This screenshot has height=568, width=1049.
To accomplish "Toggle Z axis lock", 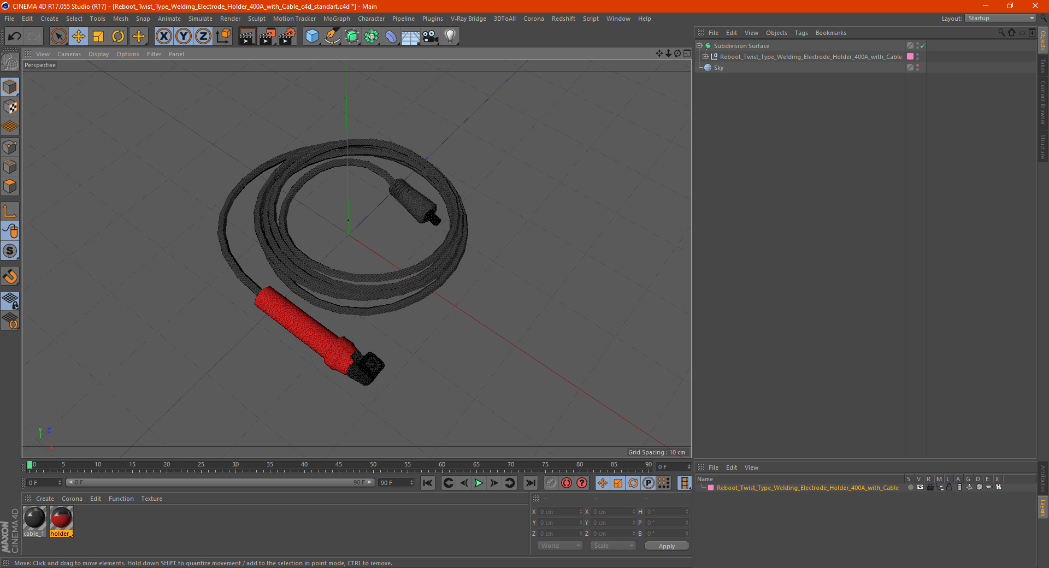I will pyautogui.click(x=203, y=37).
